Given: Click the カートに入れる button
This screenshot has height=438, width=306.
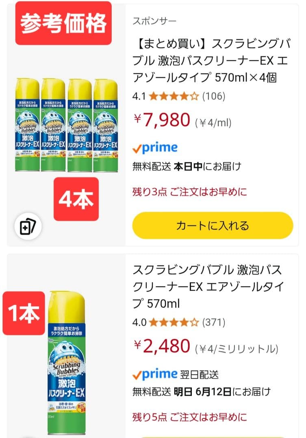Looking at the screenshot, I should [211, 225].
